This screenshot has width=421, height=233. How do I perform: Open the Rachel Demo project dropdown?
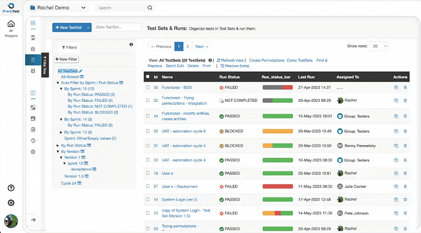(x=58, y=8)
